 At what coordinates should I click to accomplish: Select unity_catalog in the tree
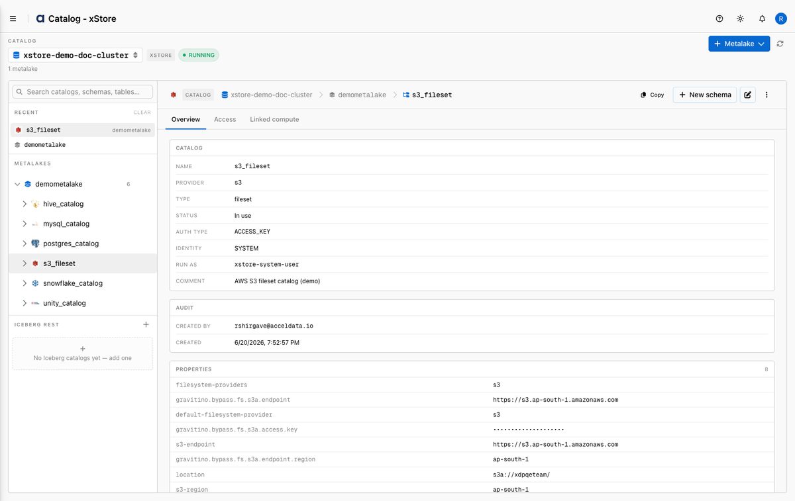click(x=64, y=303)
